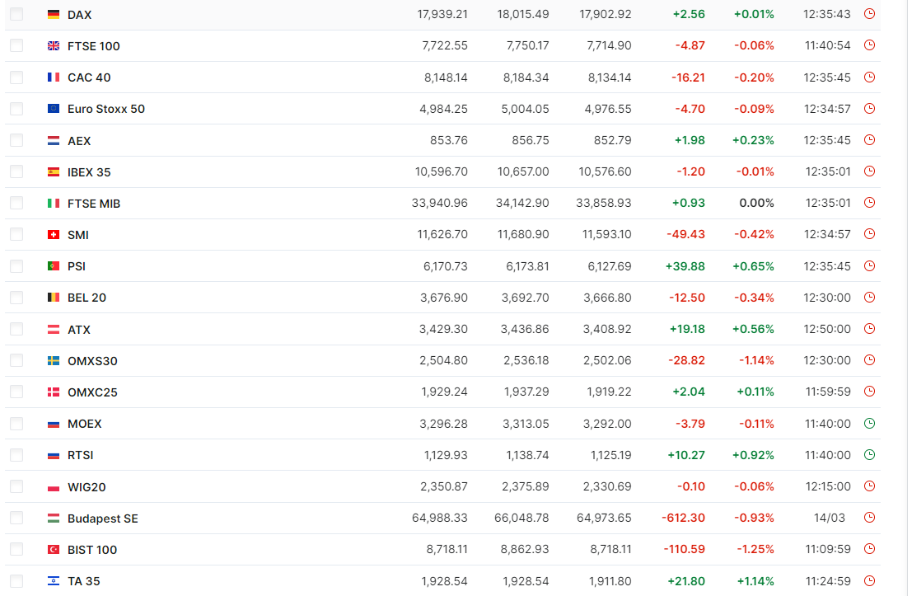The image size is (912, 596).
Task: Click the green clock icon in RTSI row
Action: pos(869,455)
